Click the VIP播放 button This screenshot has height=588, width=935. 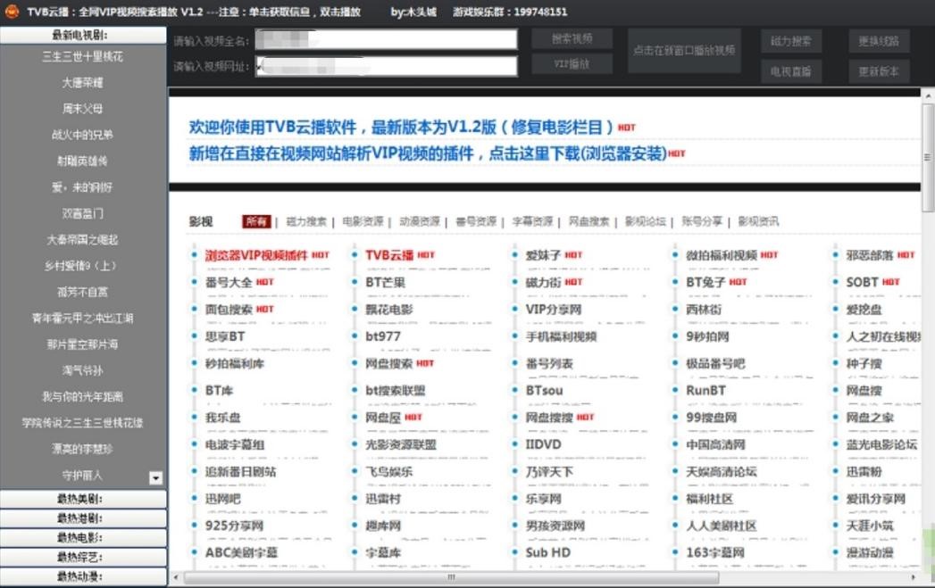pos(572,64)
